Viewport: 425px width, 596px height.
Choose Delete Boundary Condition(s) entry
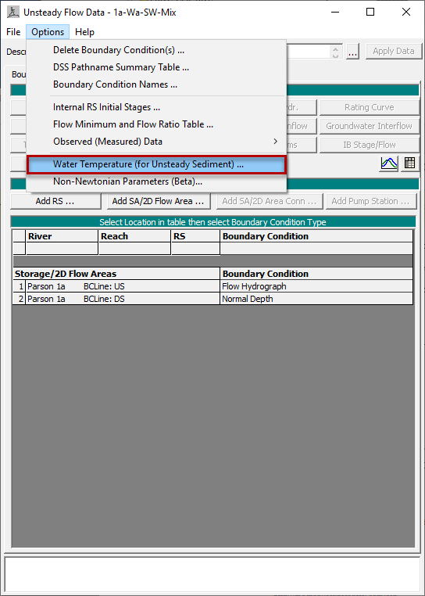coord(156,50)
